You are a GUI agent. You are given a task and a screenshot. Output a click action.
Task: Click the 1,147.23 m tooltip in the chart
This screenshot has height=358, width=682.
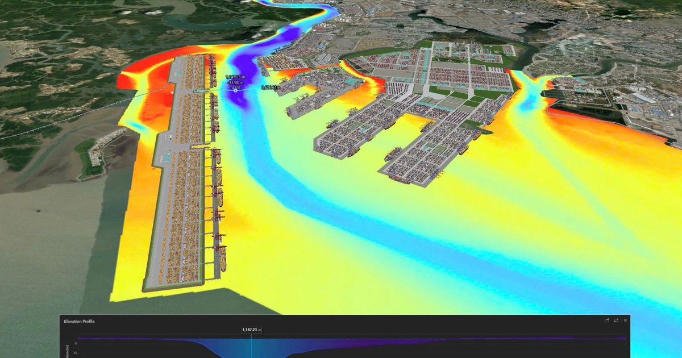click(251, 330)
